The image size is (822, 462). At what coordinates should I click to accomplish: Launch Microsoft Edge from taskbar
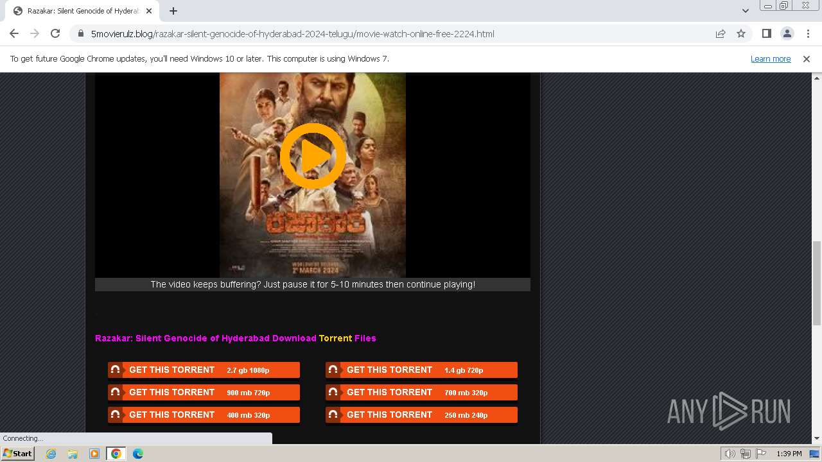pyautogui.click(x=138, y=454)
